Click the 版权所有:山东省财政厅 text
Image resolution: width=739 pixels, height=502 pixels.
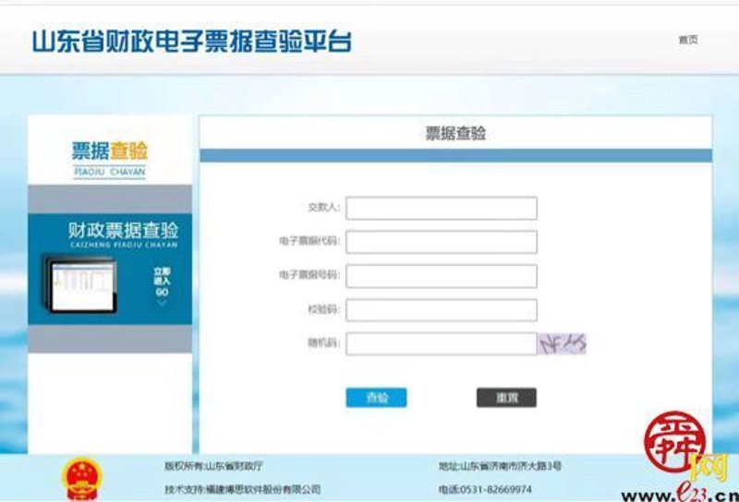click(x=213, y=466)
